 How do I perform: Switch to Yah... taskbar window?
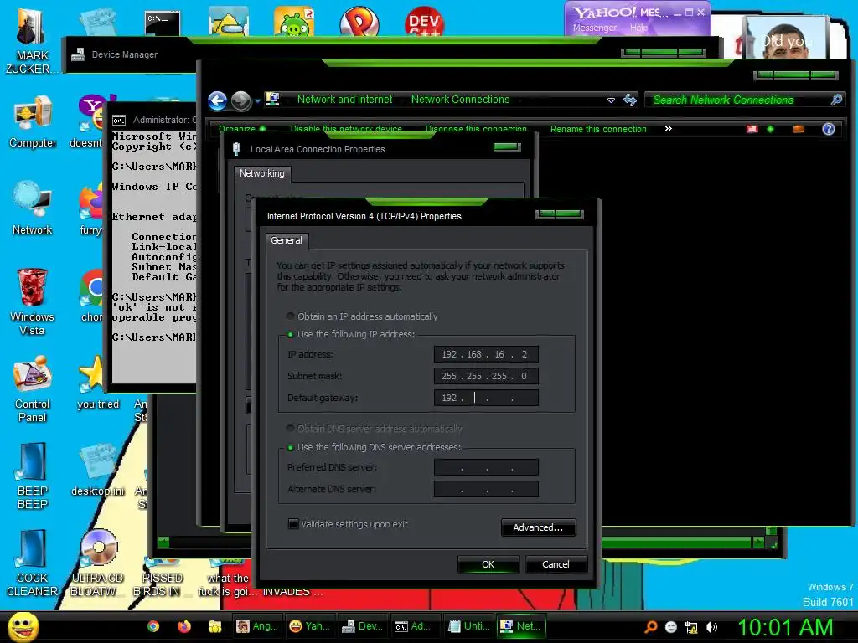[310, 626]
